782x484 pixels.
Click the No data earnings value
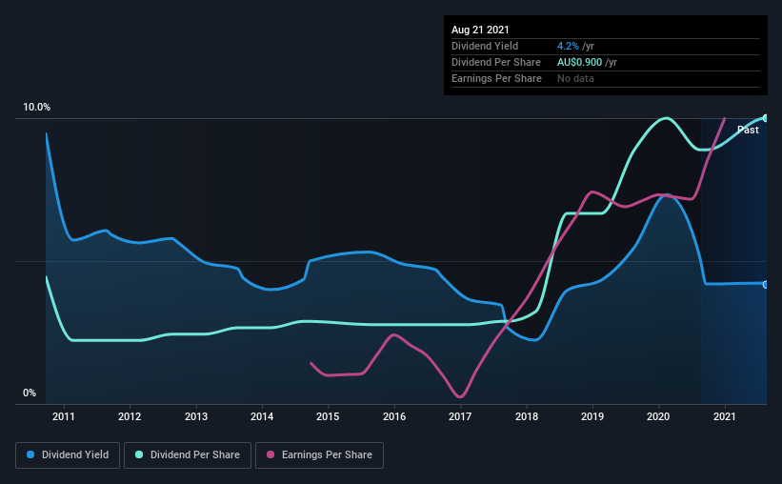coord(575,78)
